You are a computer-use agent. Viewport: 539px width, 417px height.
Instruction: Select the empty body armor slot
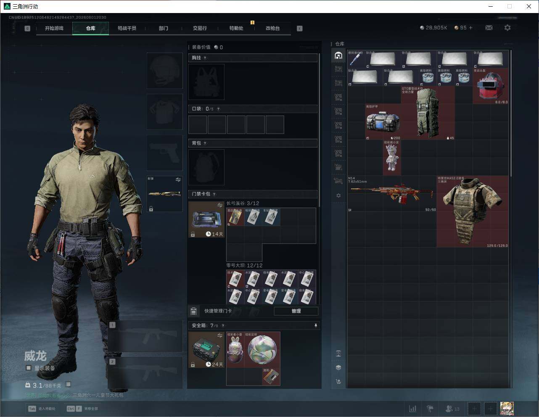click(x=164, y=111)
